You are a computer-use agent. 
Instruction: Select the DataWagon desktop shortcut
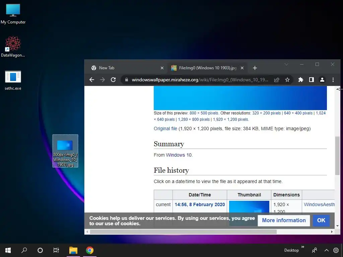coord(13,47)
